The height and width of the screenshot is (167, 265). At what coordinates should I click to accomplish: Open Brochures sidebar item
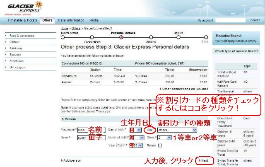click(17, 61)
